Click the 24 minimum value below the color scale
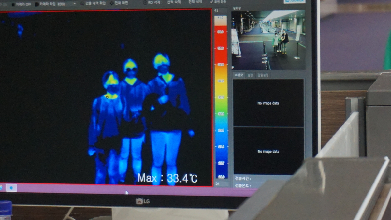 [x=217, y=183]
